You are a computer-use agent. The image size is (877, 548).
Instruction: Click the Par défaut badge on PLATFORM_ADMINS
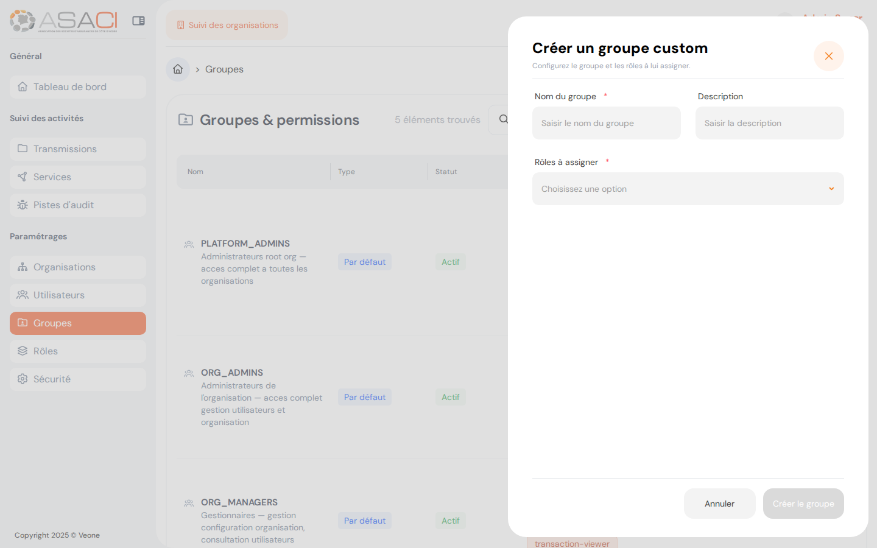pos(364,262)
